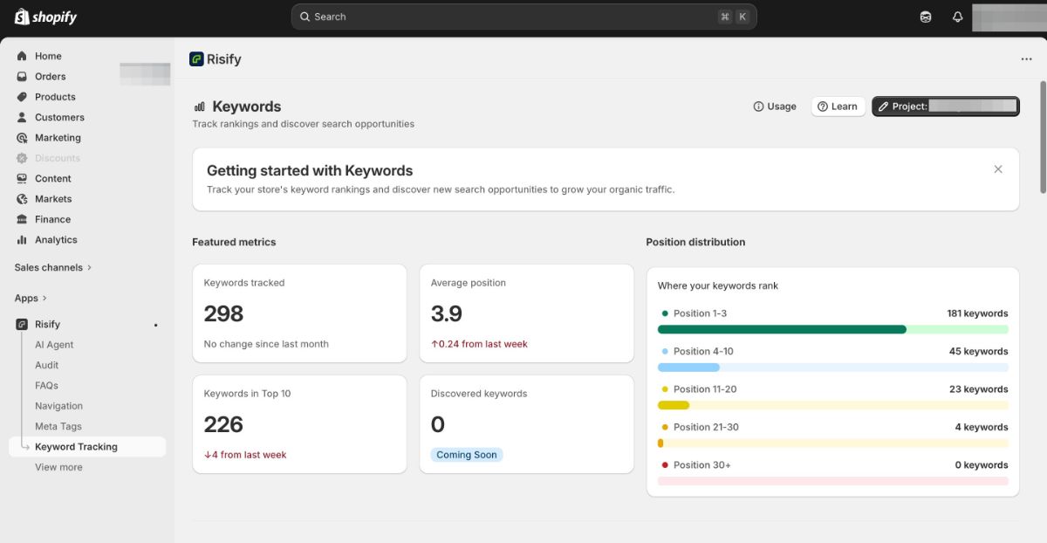Click the Learn button

[838, 107]
